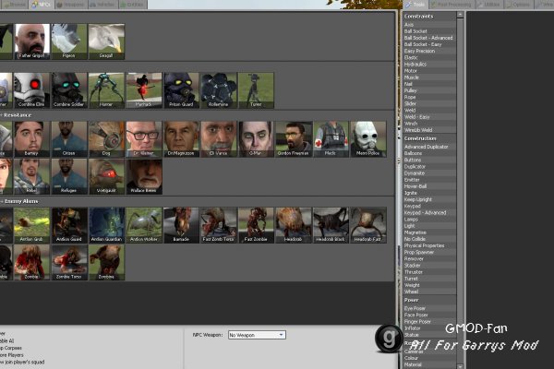This screenshot has width=554, height=369.
Task: Select the Antlion Guard NPC icon
Action: (x=69, y=225)
